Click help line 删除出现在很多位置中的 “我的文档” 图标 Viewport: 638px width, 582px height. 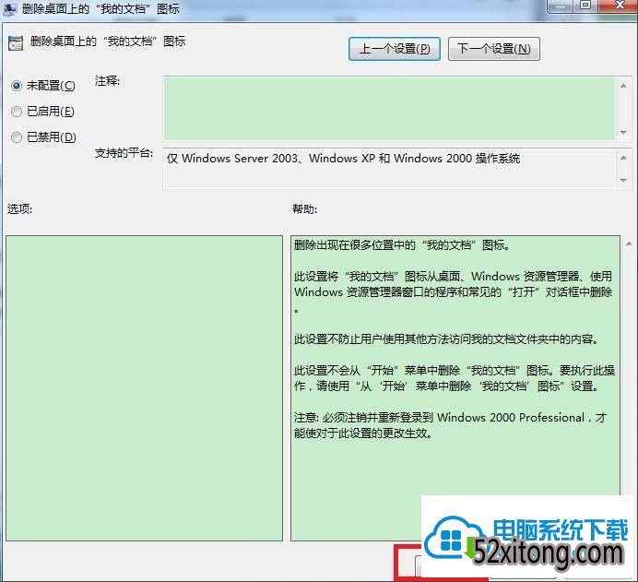click(x=402, y=245)
